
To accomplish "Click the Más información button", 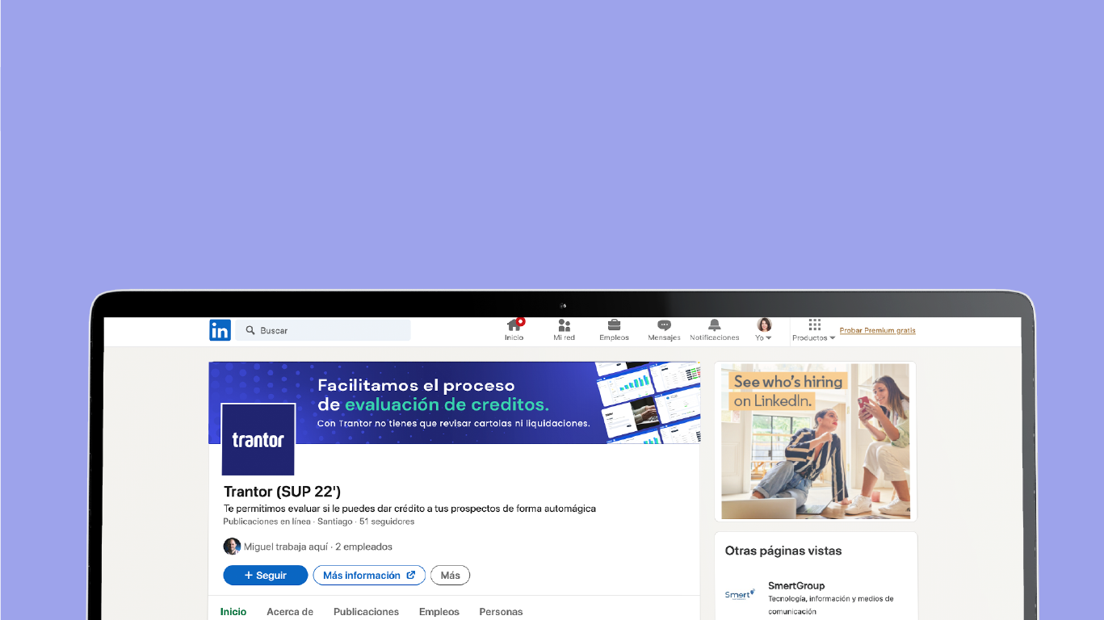I will click(369, 576).
